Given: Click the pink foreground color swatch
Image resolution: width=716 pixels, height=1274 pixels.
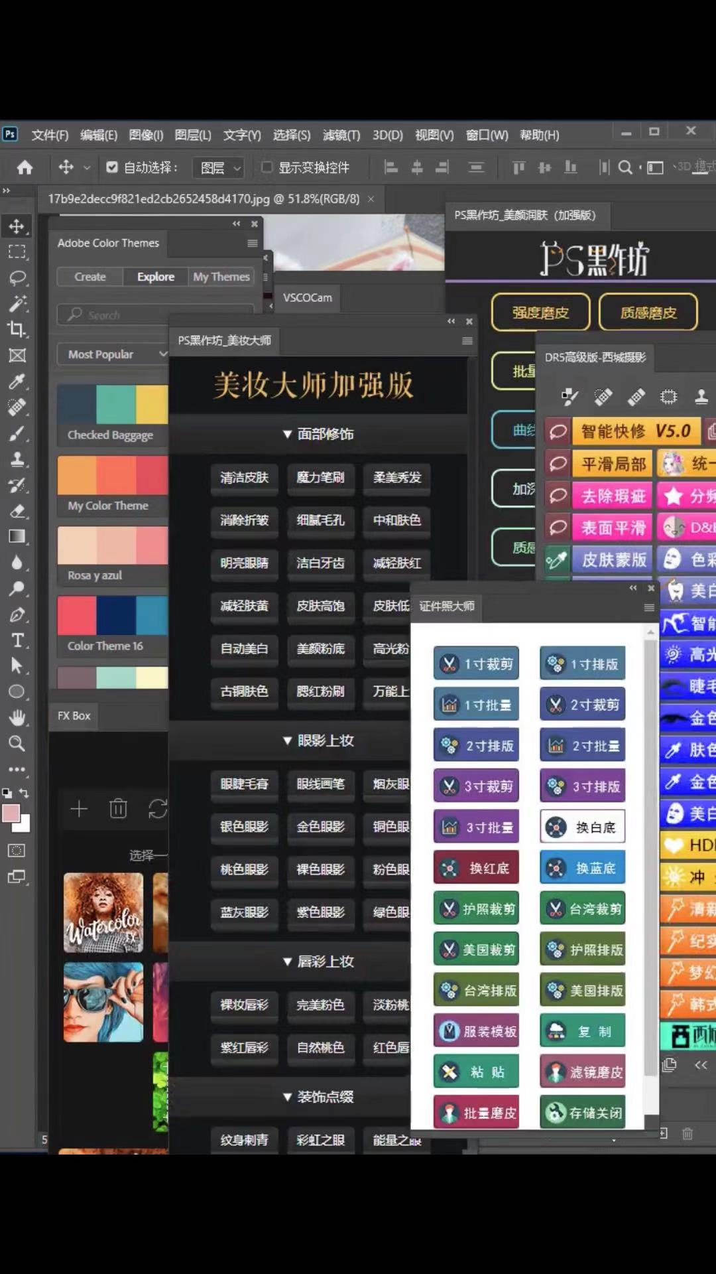Looking at the screenshot, I should click(11, 814).
